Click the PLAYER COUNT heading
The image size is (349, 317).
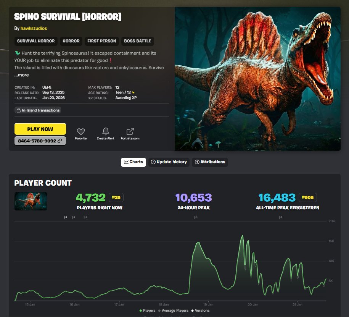(43, 183)
